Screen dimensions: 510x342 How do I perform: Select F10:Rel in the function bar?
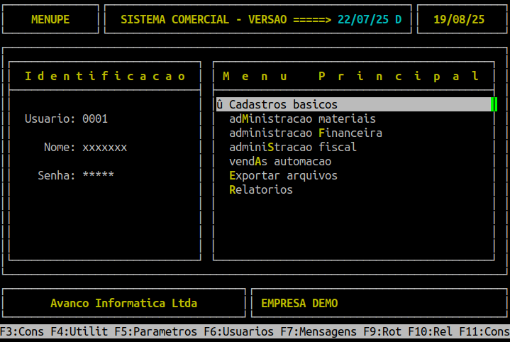click(x=430, y=331)
